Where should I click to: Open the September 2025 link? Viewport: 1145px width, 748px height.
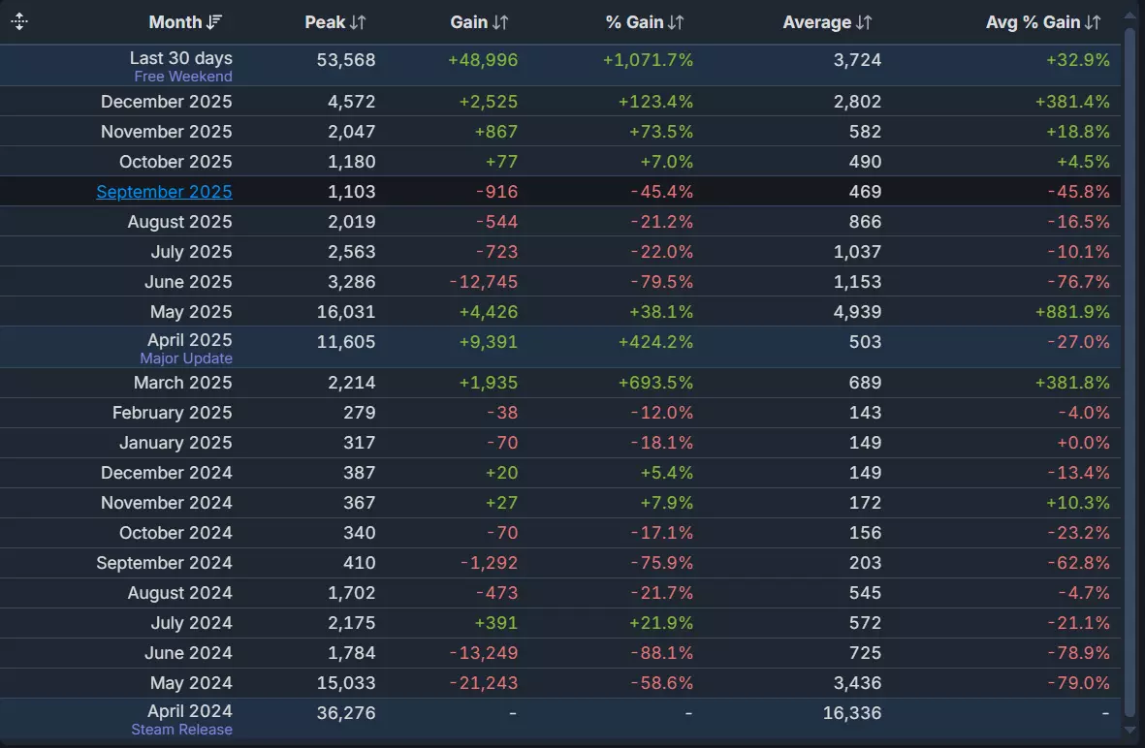point(164,192)
